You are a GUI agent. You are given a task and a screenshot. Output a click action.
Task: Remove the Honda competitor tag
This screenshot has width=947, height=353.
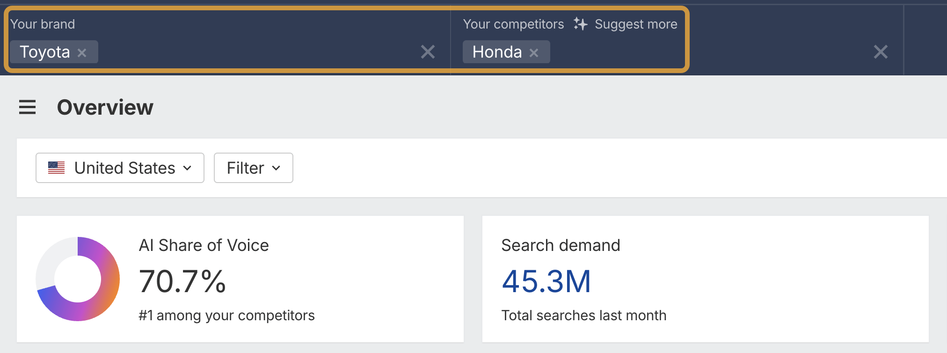534,52
